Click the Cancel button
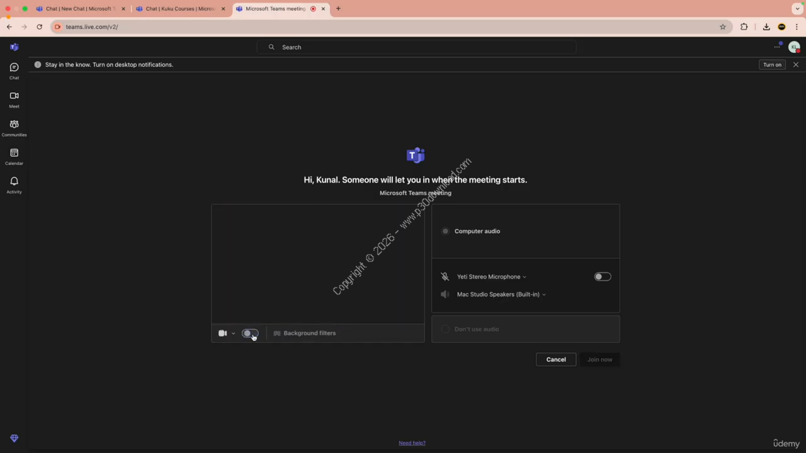The height and width of the screenshot is (453, 806). (555, 359)
